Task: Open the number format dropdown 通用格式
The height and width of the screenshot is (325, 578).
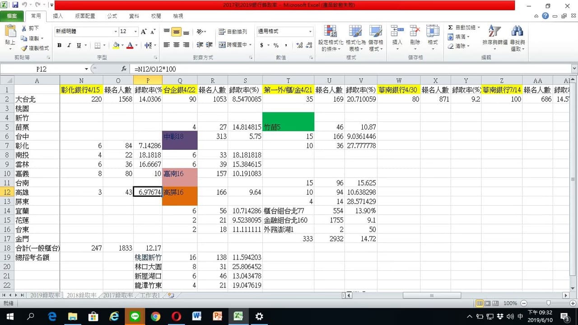Action: tap(310, 32)
